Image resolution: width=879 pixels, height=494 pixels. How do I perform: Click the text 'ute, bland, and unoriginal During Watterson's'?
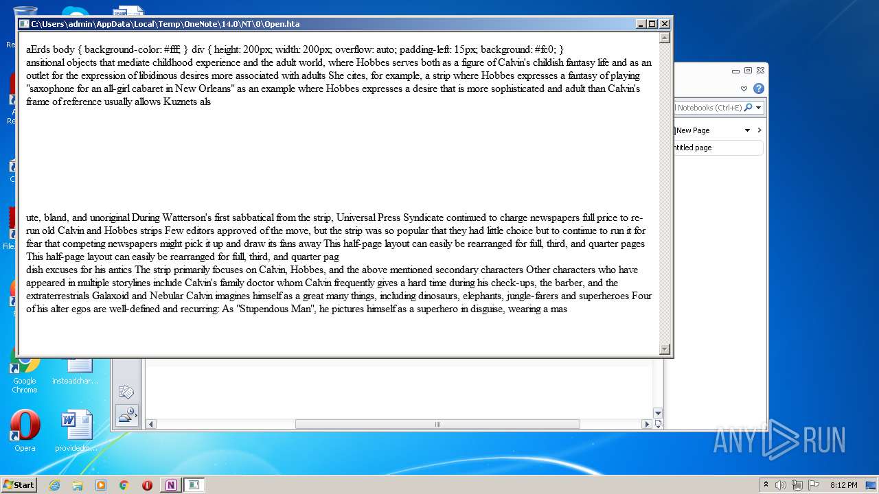click(x=124, y=217)
